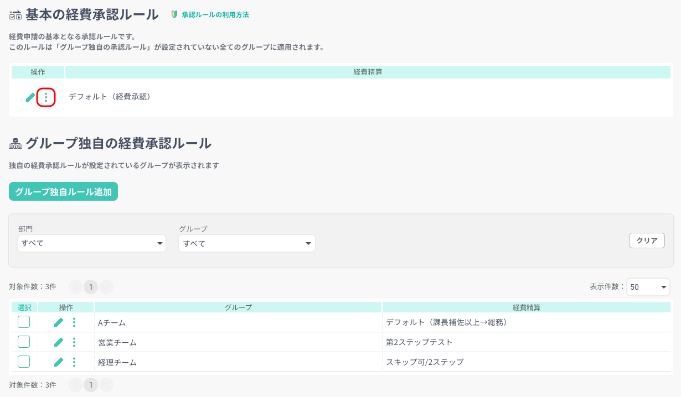The height and width of the screenshot is (397, 681).
Task: Click the beginner mark icon beside 承認ルールの利用方法
Action: tap(174, 15)
